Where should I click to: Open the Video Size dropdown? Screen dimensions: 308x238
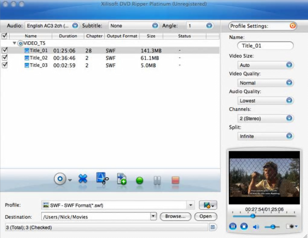pyautogui.click(x=265, y=65)
